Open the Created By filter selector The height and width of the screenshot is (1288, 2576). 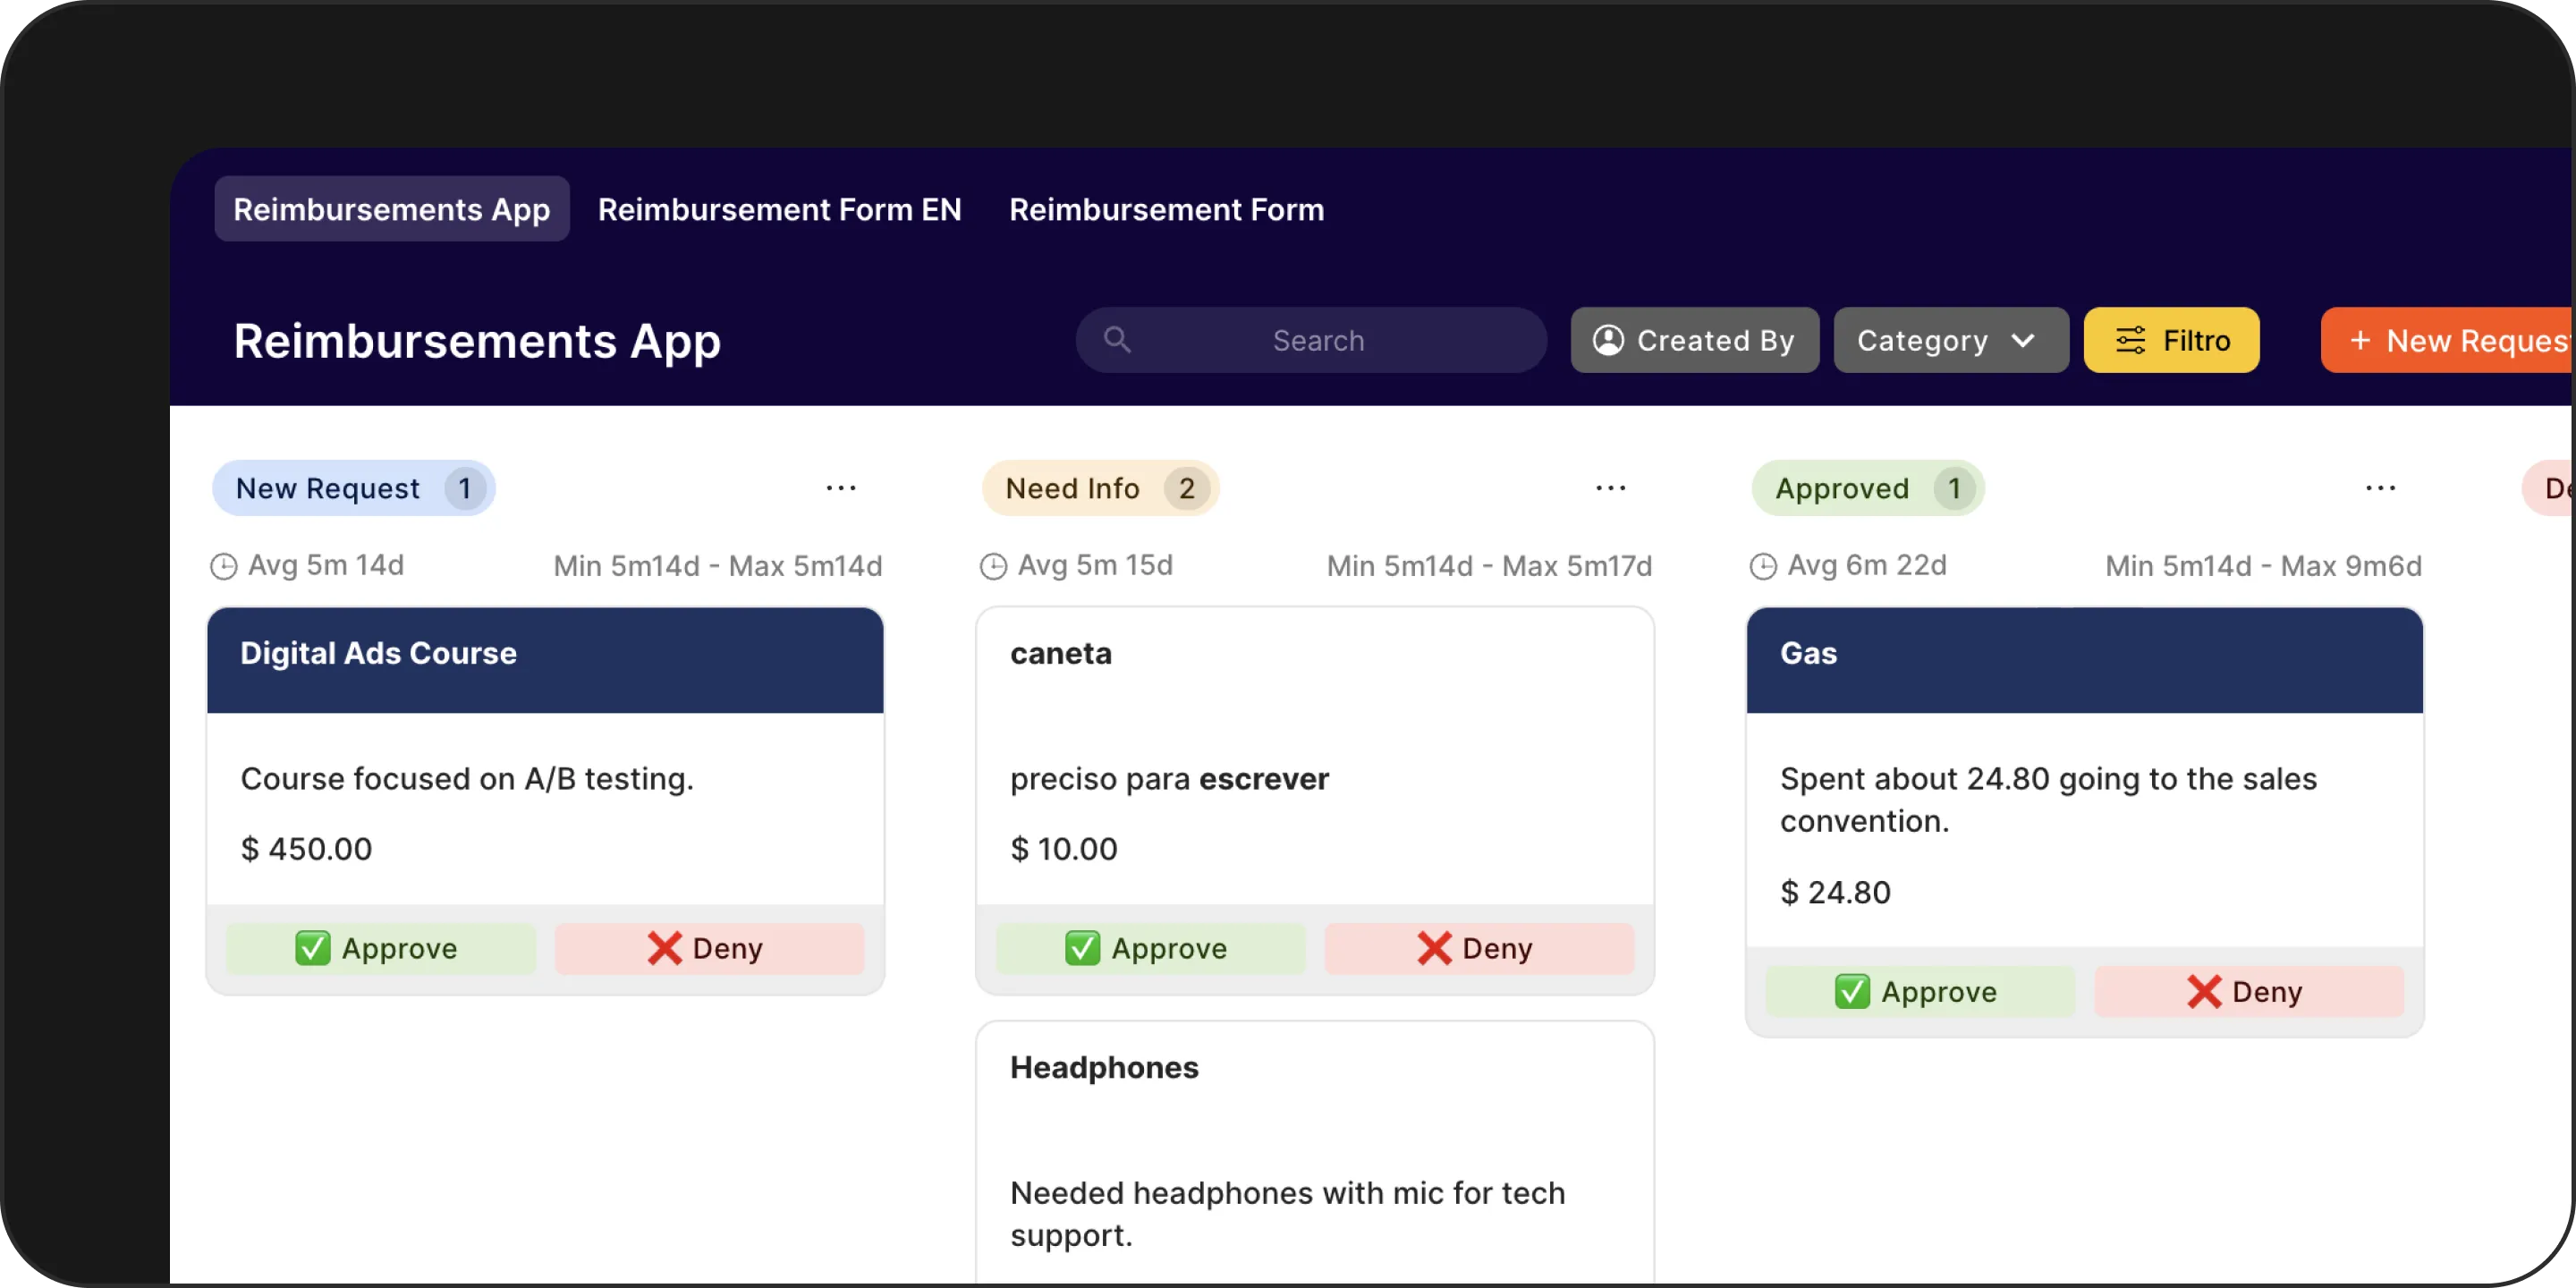coord(1695,340)
